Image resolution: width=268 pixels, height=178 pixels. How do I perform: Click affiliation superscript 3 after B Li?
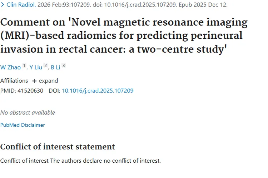pyautogui.click(x=64, y=66)
